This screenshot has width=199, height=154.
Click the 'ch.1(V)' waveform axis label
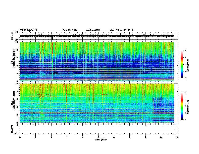pos(12,36)
